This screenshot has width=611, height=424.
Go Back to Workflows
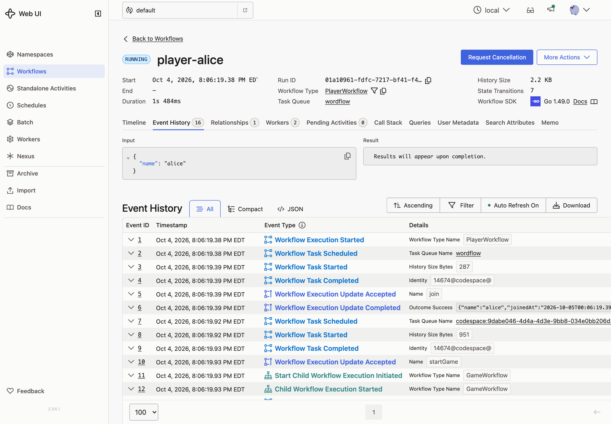pyautogui.click(x=158, y=38)
